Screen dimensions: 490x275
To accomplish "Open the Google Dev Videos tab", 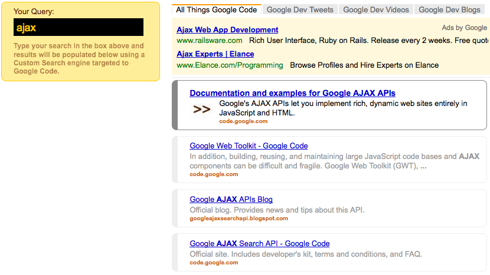I will (375, 9).
